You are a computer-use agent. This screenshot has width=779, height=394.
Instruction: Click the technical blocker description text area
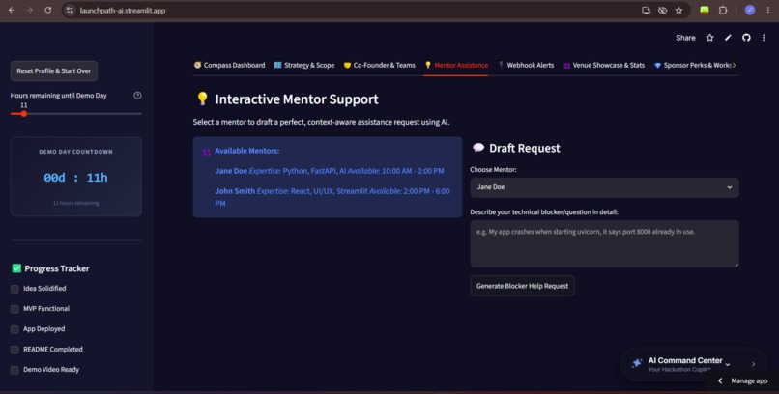point(604,244)
